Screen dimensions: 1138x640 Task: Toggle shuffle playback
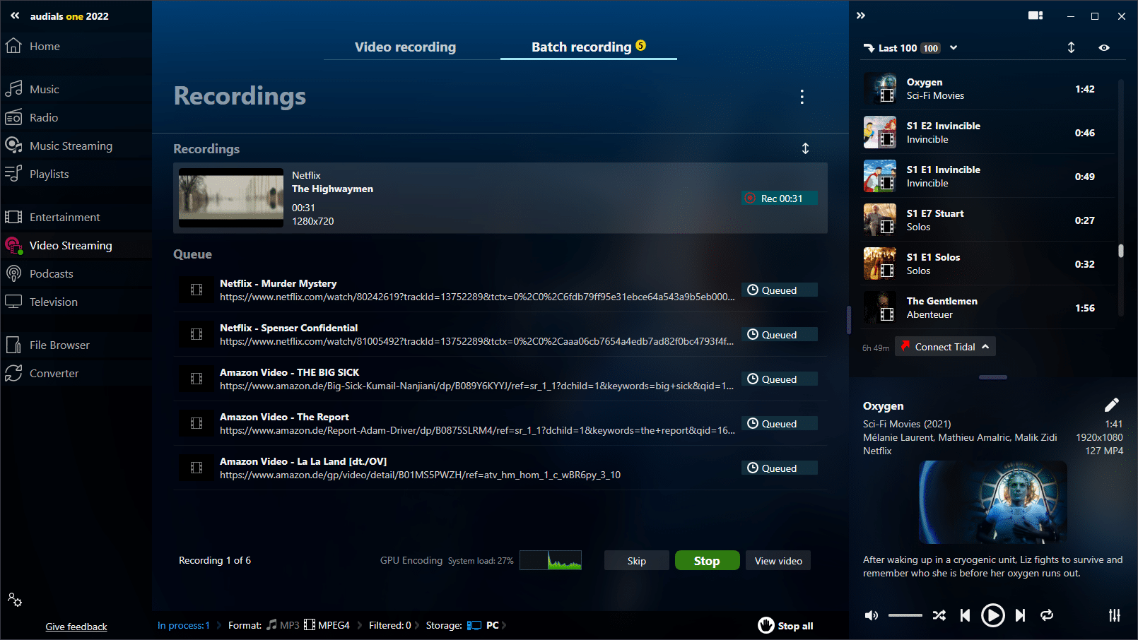tap(939, 615)
